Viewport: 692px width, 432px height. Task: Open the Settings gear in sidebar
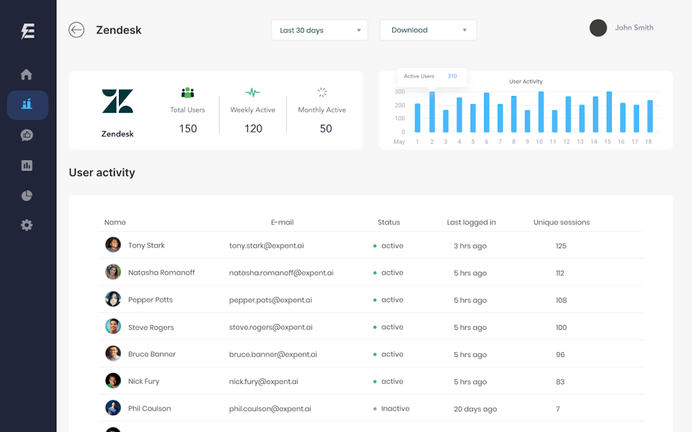pos(27,225)
